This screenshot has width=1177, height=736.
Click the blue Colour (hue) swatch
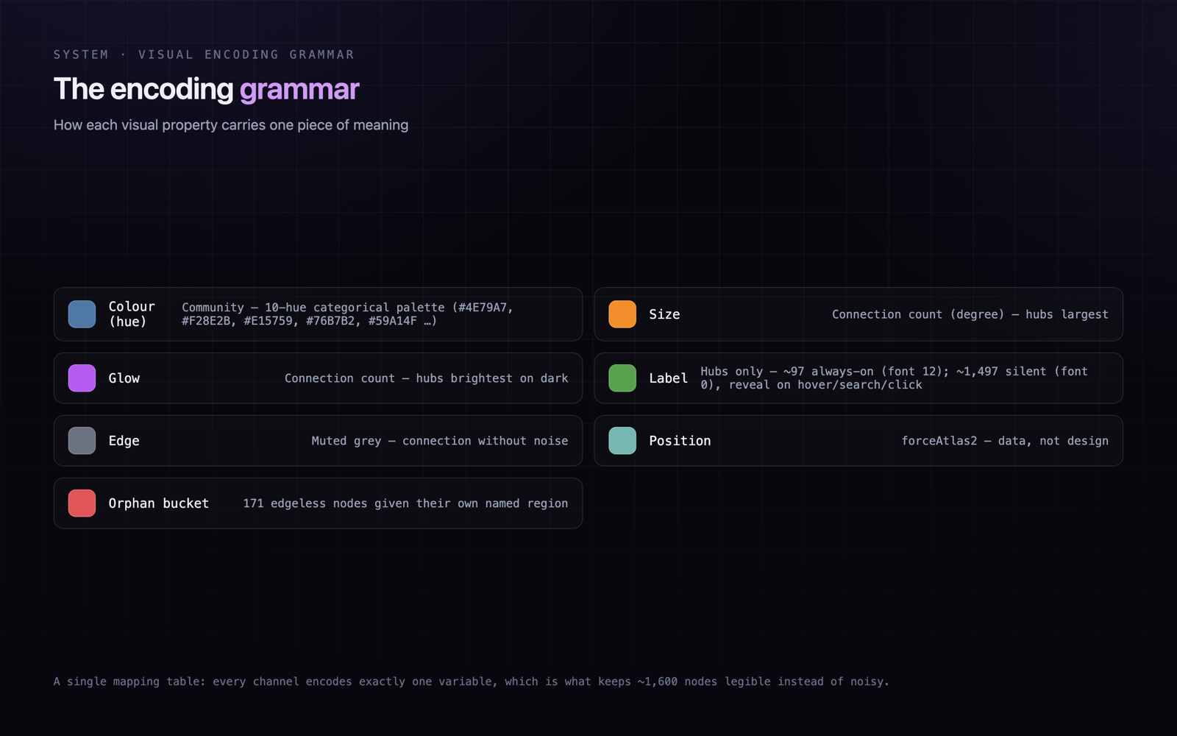pos(82,314)
